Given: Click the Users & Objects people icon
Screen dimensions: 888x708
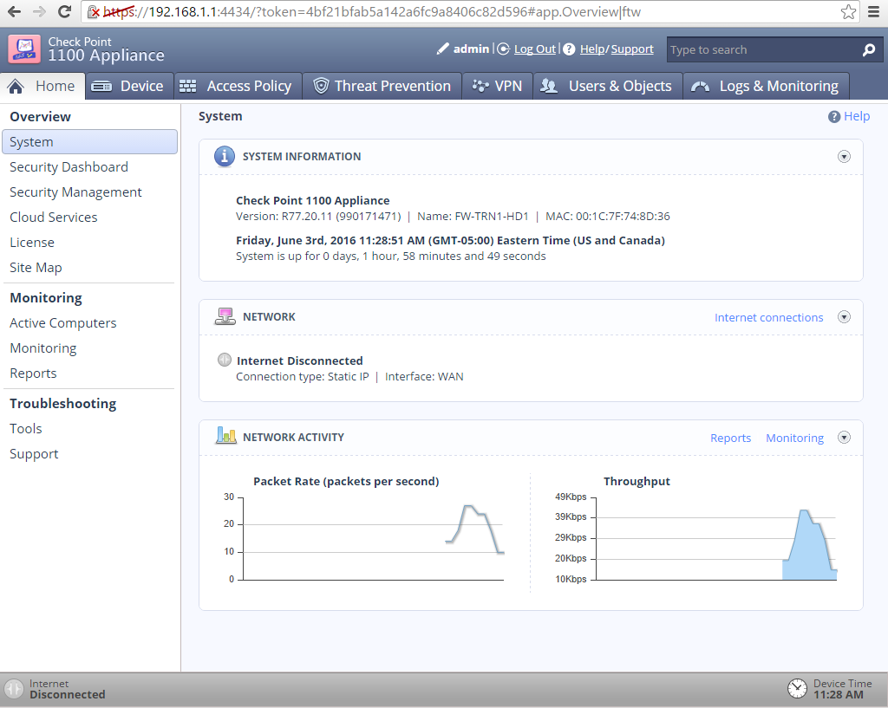Looking at the screenshot, I should pos(549,86).
